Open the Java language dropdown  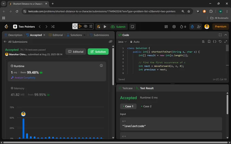[122, 42]
